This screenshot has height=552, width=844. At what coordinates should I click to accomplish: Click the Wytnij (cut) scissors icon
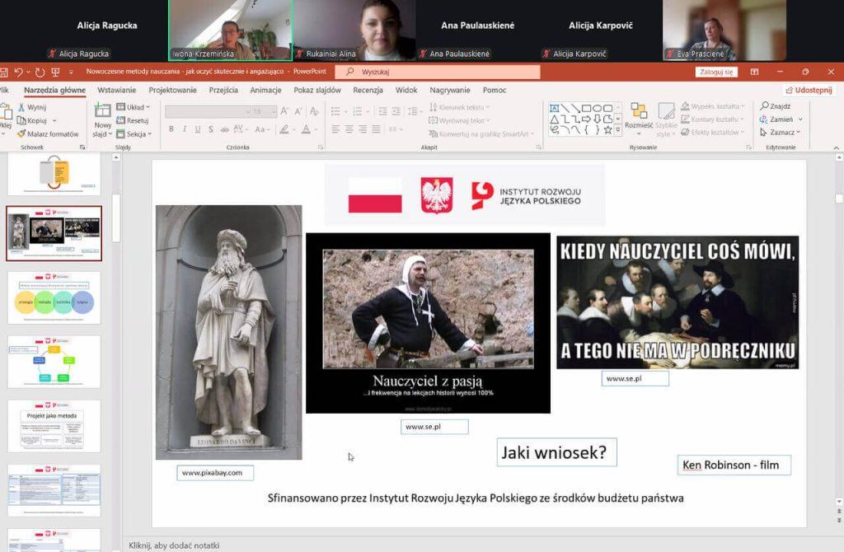(x=21, y=107)
